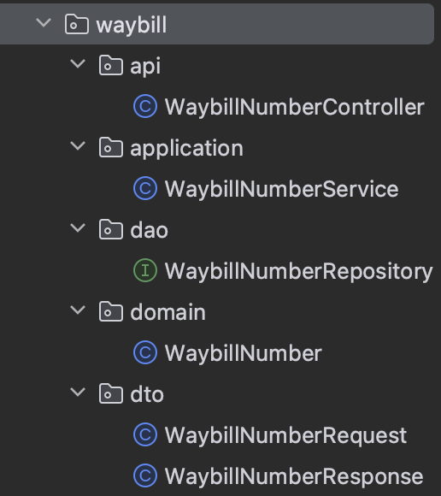The width and height of the screenshot is (441, 496).
Task: Click the api package folder icon
Action: (x=110, y=65)
